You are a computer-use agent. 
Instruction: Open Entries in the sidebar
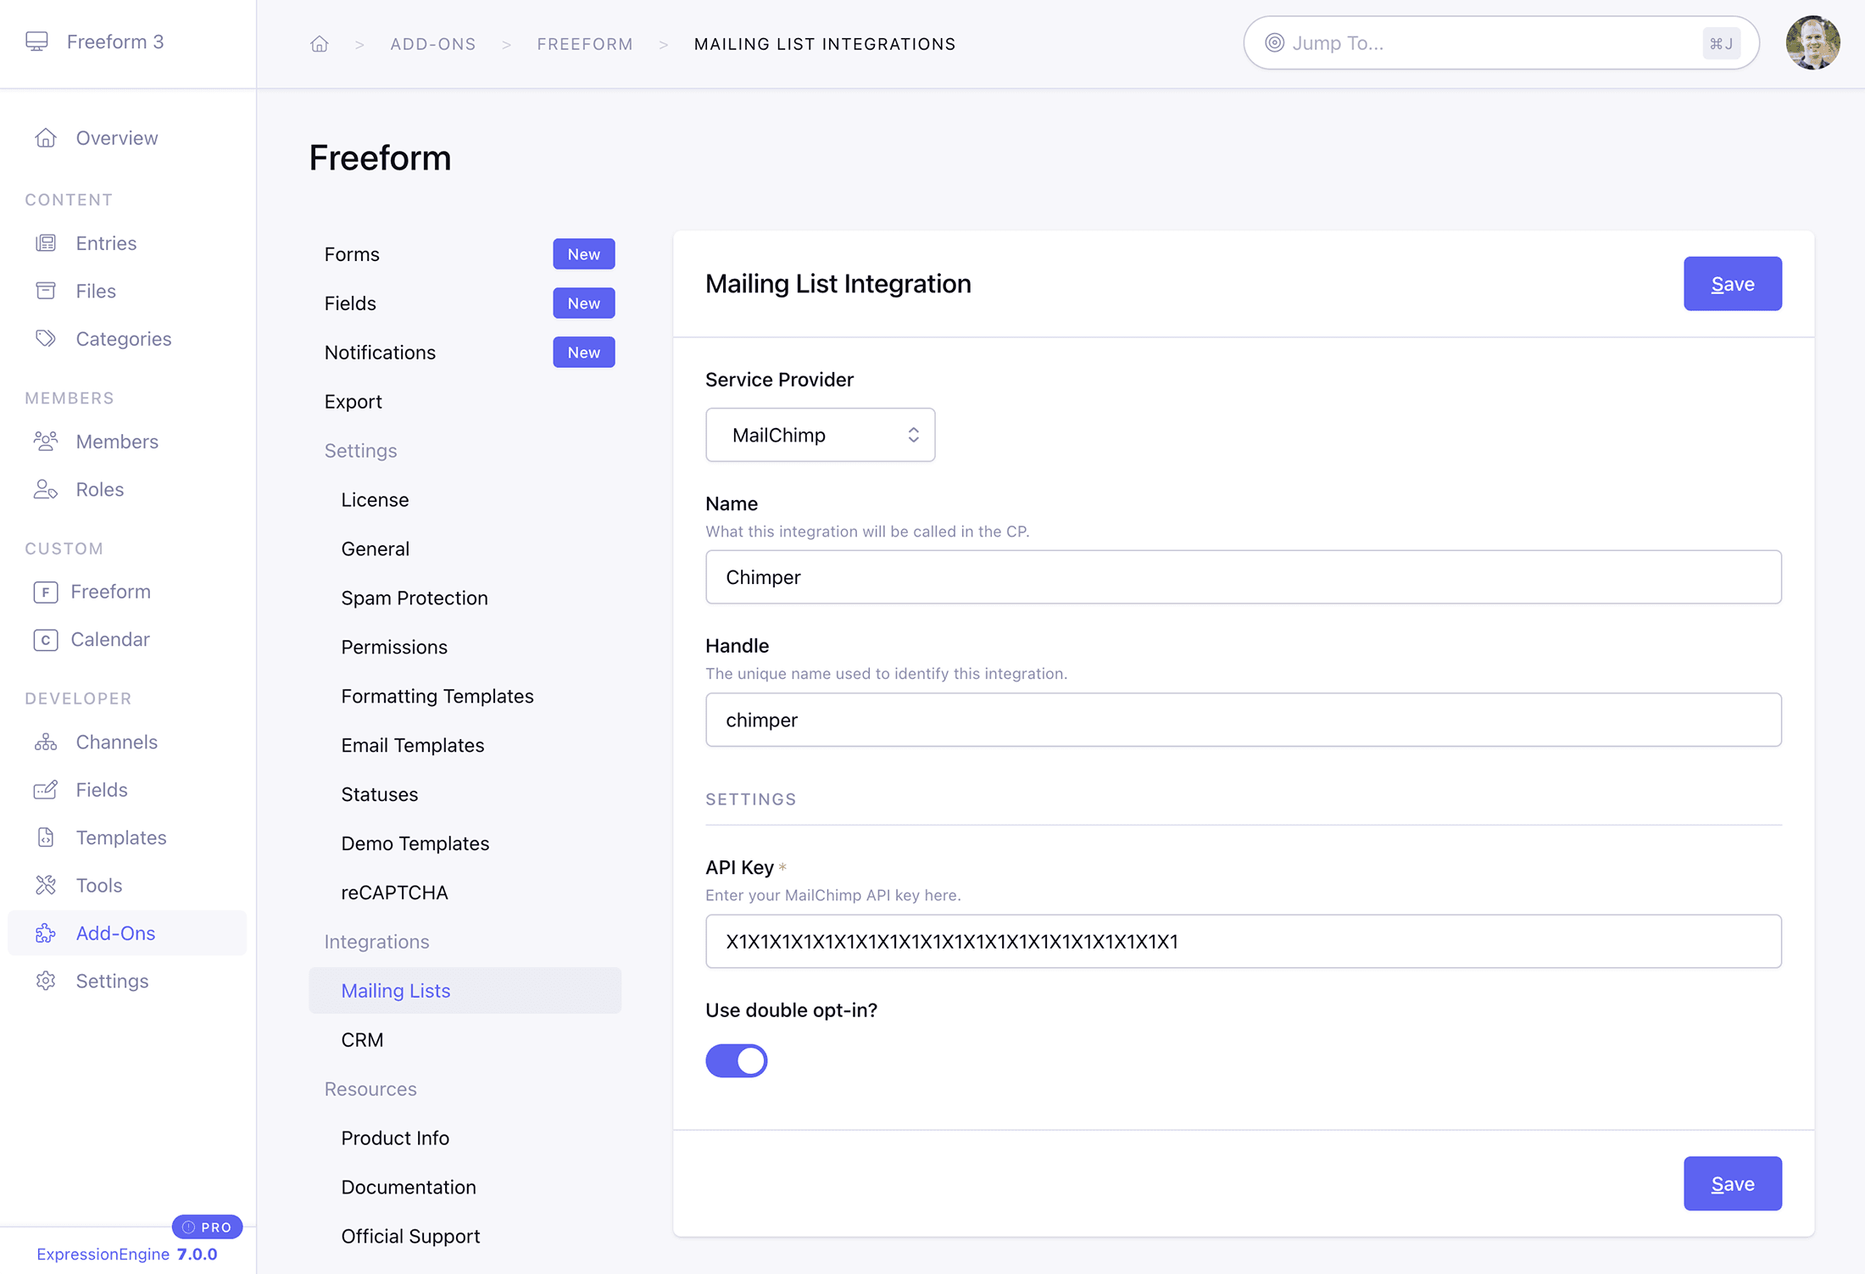pos(105,243)
